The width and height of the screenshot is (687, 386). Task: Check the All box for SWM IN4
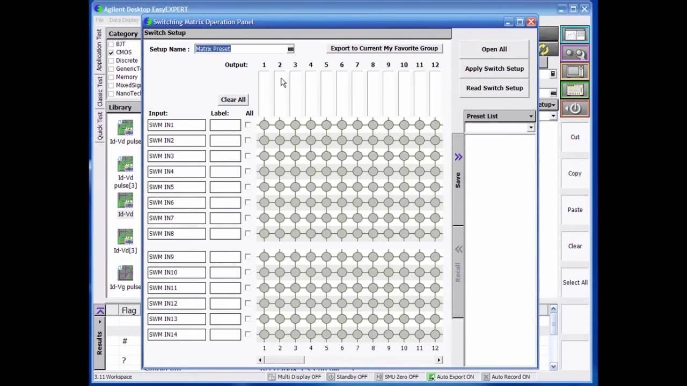point(247,172)
